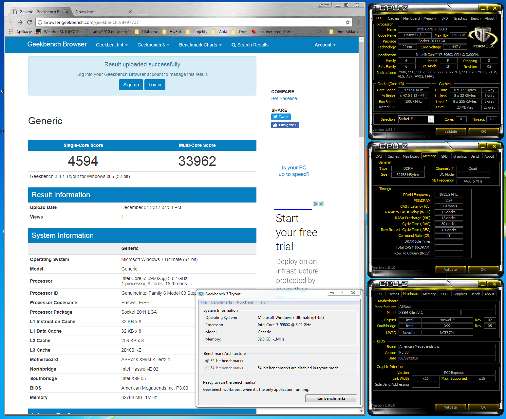Close the ad with the X icon
The image size is (506, 419).
pos(321,204)
